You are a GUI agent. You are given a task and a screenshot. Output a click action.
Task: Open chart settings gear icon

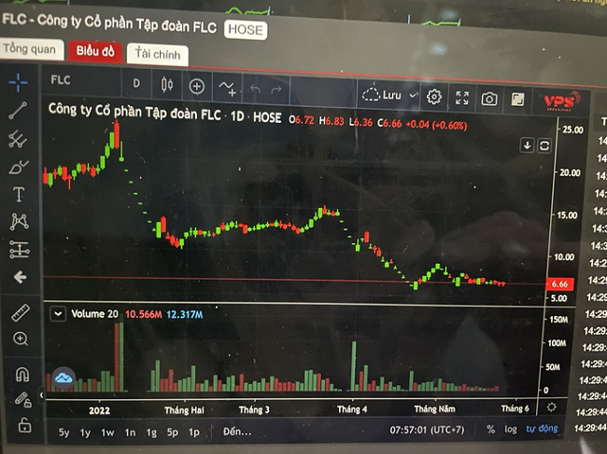pyautogui.click(x=434, y=97)
